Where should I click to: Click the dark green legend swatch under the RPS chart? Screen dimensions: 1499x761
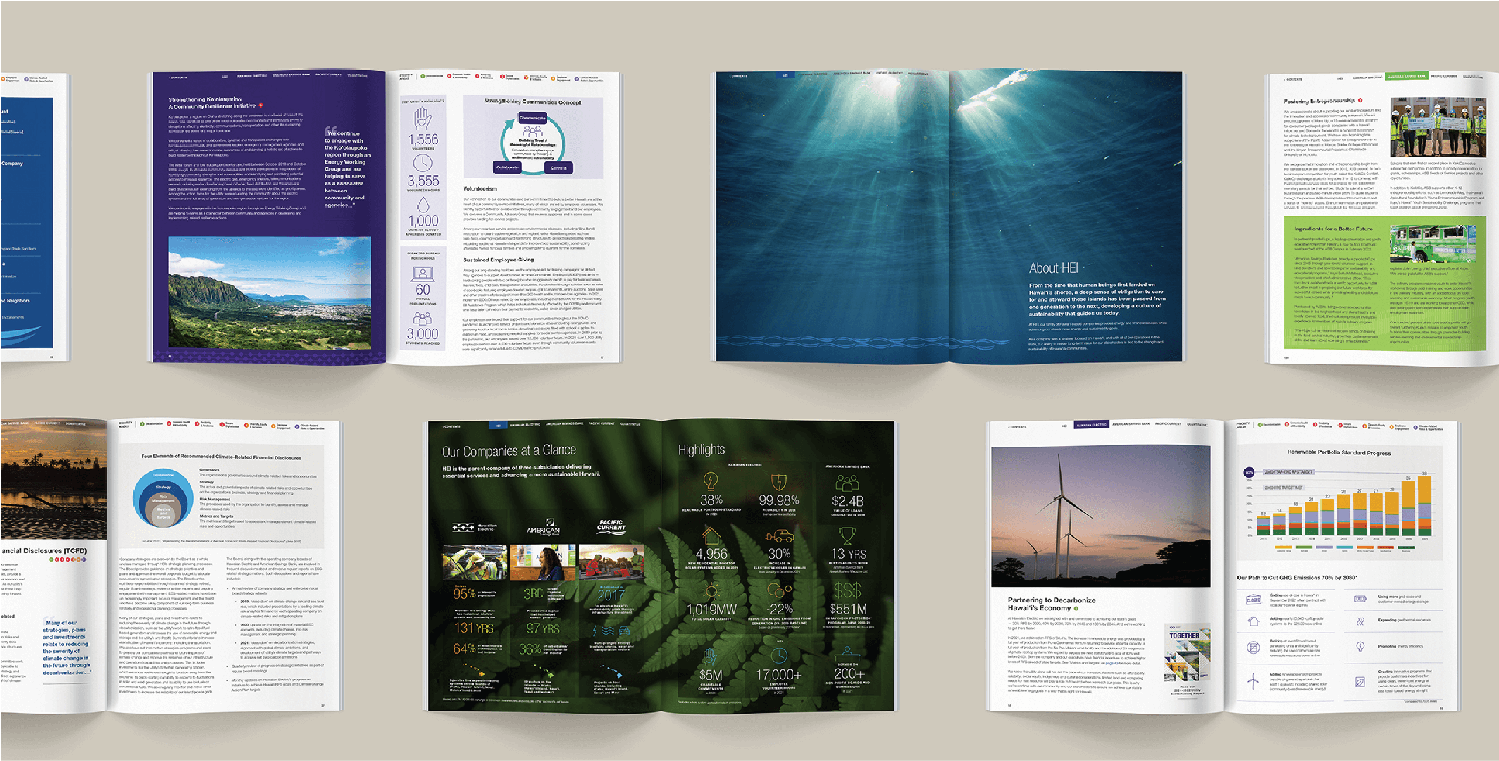1406,548
